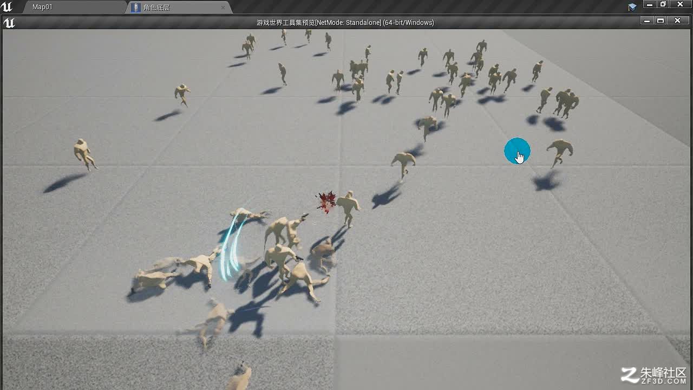The image size is (693, 390).
Task: Close the 角色底层 tab
Action: click(223, 8)
